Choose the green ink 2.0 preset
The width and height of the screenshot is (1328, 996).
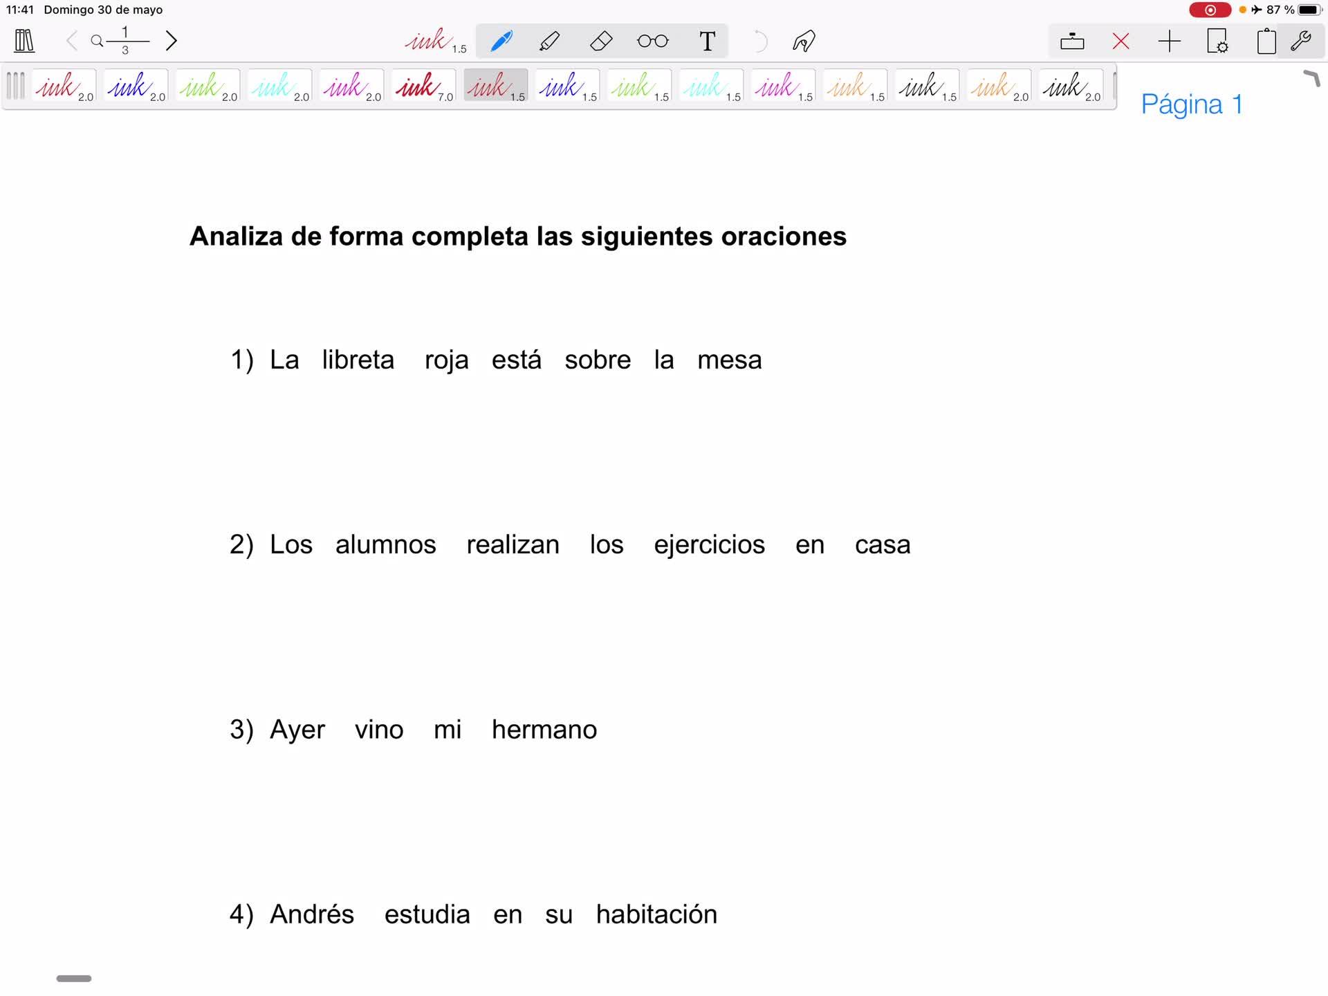pos(207,86)
